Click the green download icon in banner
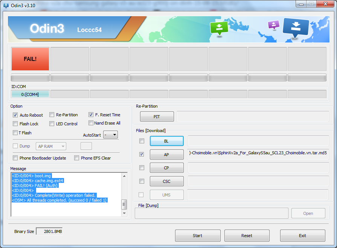Screen dimensions: 337x248 pyautogui.click(x=219, y=28)
